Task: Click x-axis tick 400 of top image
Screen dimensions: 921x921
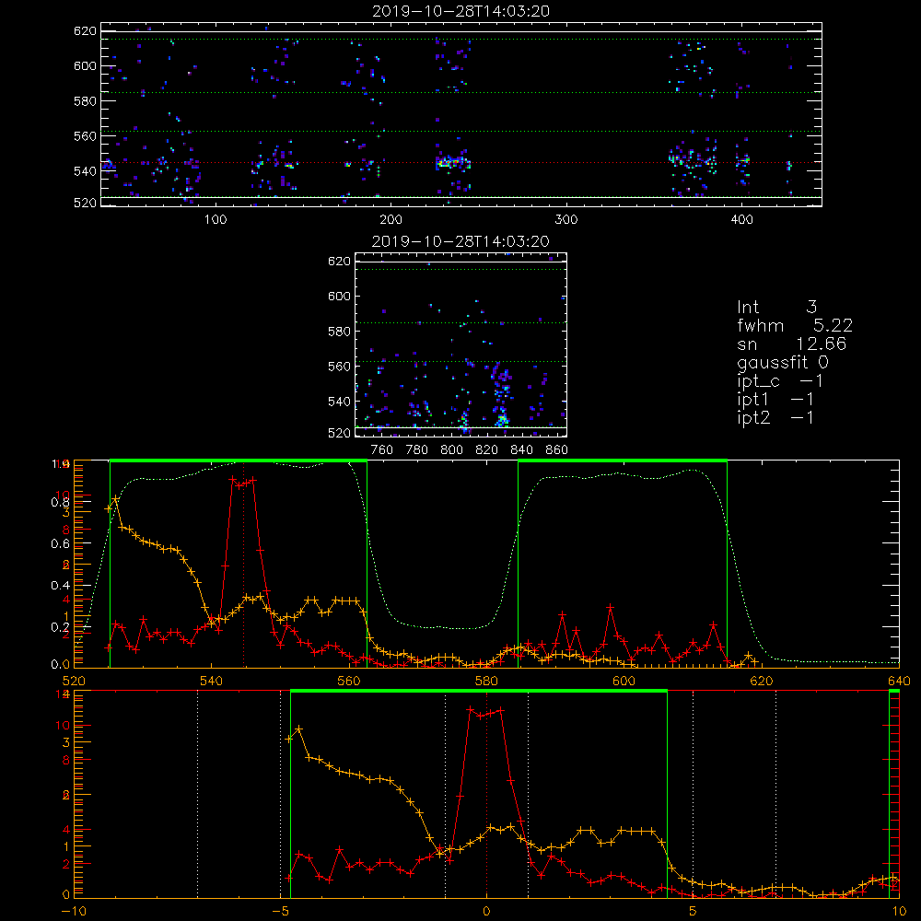Action: [741, 220]
